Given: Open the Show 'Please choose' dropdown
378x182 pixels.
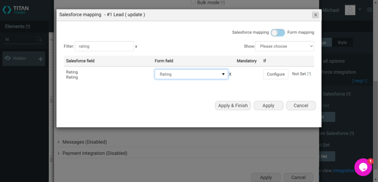Looking at the screenshot, I should click(x=284, y=46).
